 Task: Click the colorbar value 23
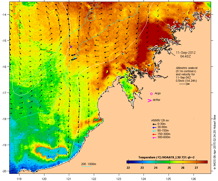pyautogui.click(x=142, y=168)
